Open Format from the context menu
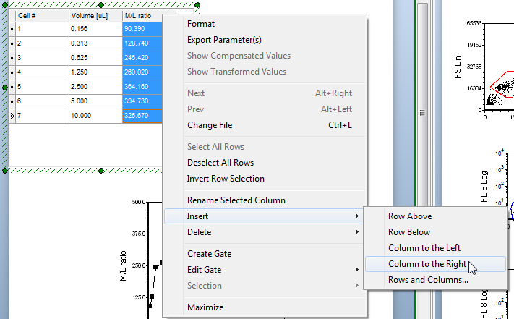The height and width of the screenshot is (319, 514). (201, 24)
